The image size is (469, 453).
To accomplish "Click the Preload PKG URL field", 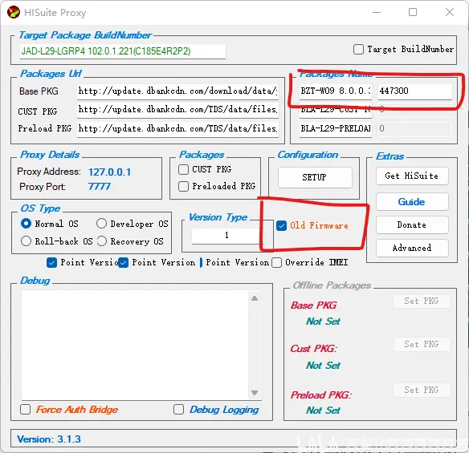I will click(177, 129).
